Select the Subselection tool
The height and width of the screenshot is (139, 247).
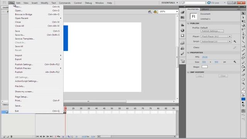pos(243,17)
